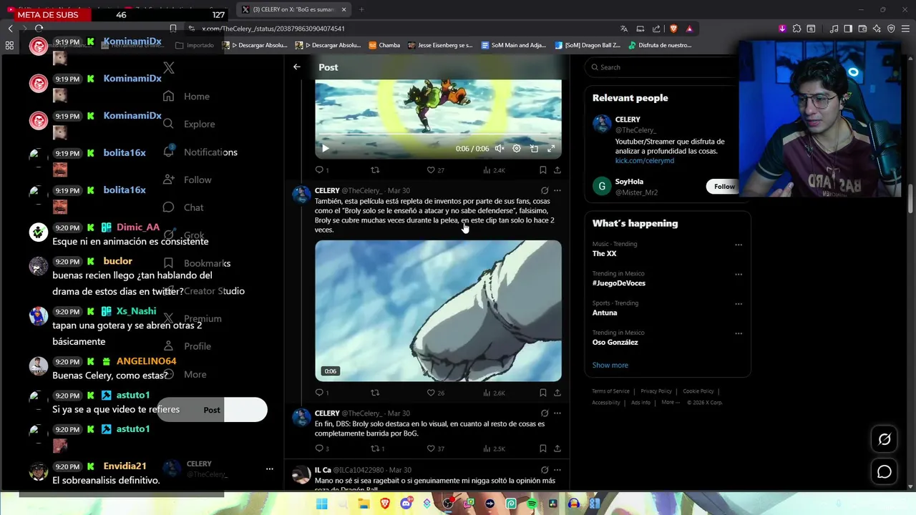Share the tweet with 2.4K views

(x=557, y=170)
